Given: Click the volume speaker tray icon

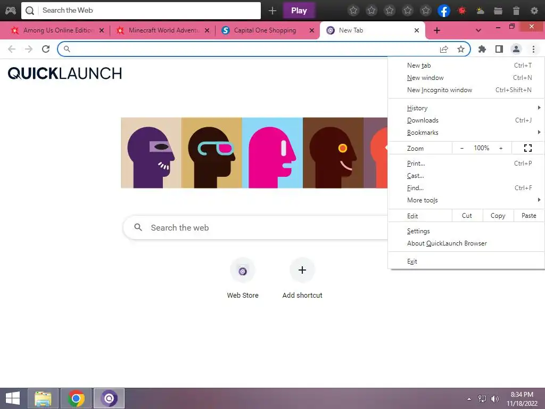Looking at the screenshot, I should pyautogui.click(x=495, y=398).
